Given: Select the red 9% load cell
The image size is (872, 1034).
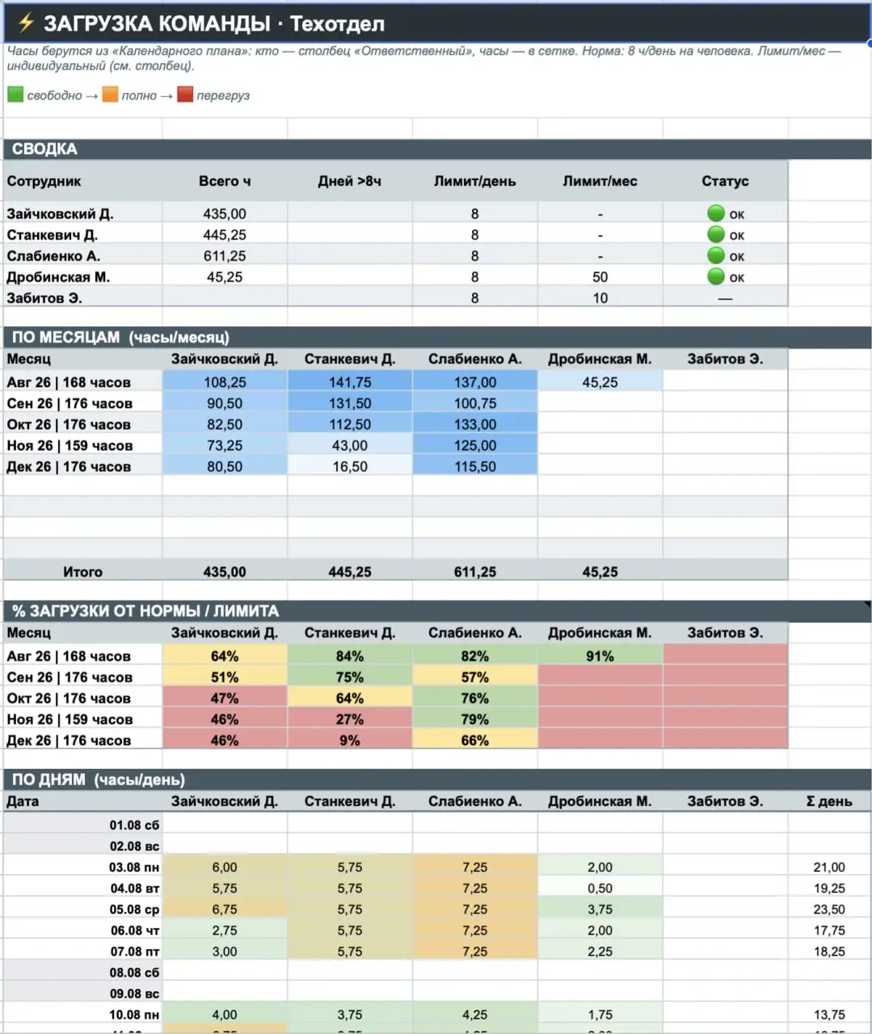Looking at the screenshot, I should point(350,739).
